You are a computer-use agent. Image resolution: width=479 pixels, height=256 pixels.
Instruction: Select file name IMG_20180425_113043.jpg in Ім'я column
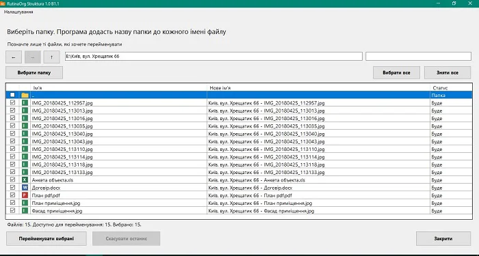coord(62,142)
